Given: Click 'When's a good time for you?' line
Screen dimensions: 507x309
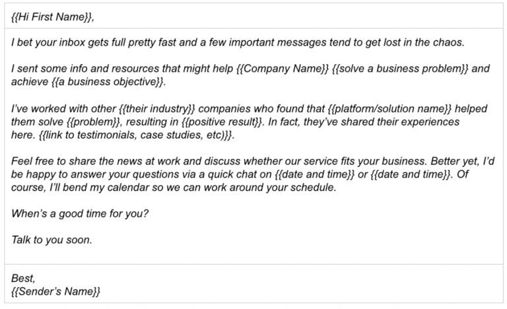Looking at the screenshot, I should point(79,213).
